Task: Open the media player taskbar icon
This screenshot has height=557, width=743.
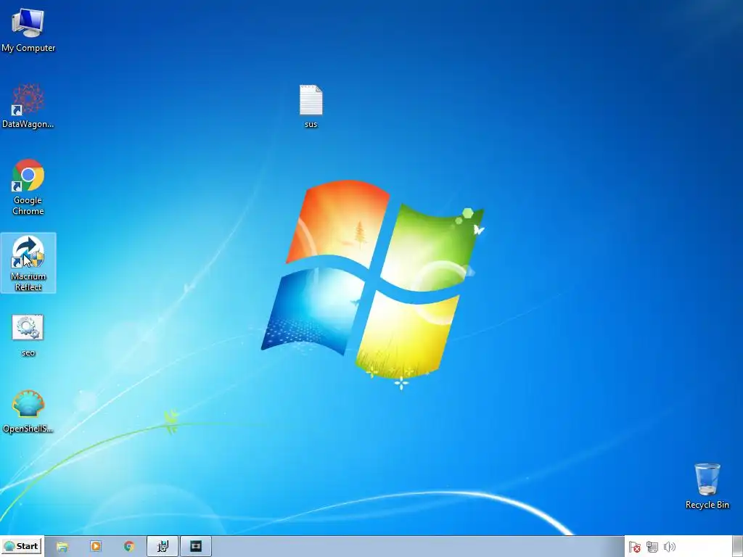Action: click(96, 547)
